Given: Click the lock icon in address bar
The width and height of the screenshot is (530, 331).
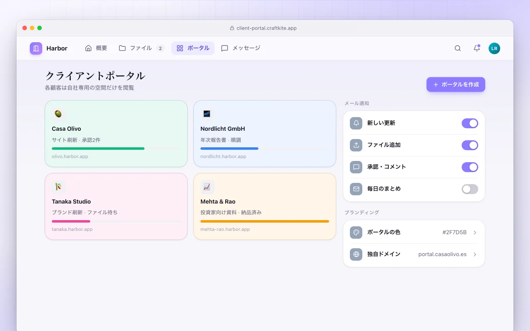Looking at the screenshot, I should coord(232,28).
